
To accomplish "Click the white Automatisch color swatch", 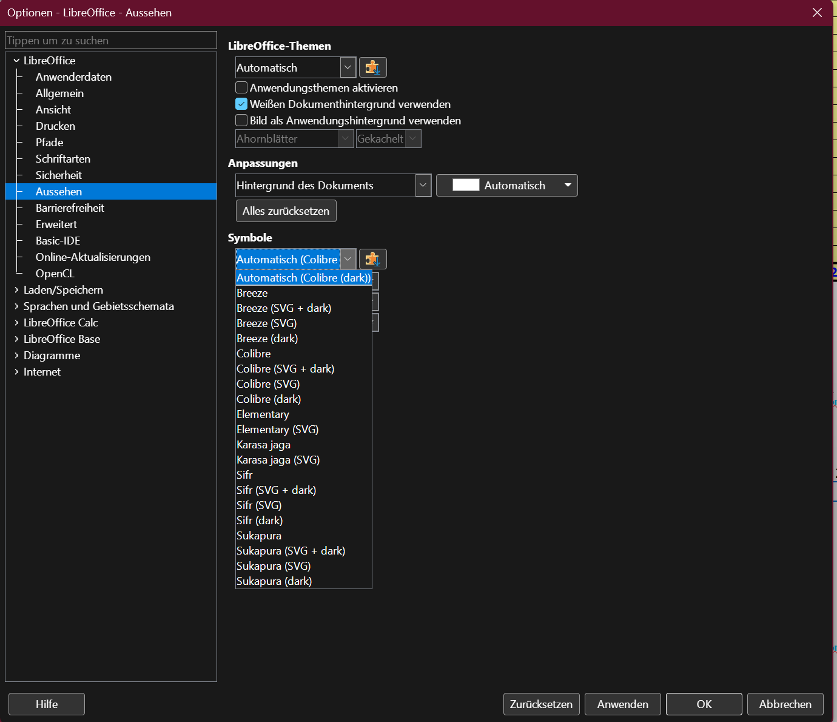I will point(466,185).
